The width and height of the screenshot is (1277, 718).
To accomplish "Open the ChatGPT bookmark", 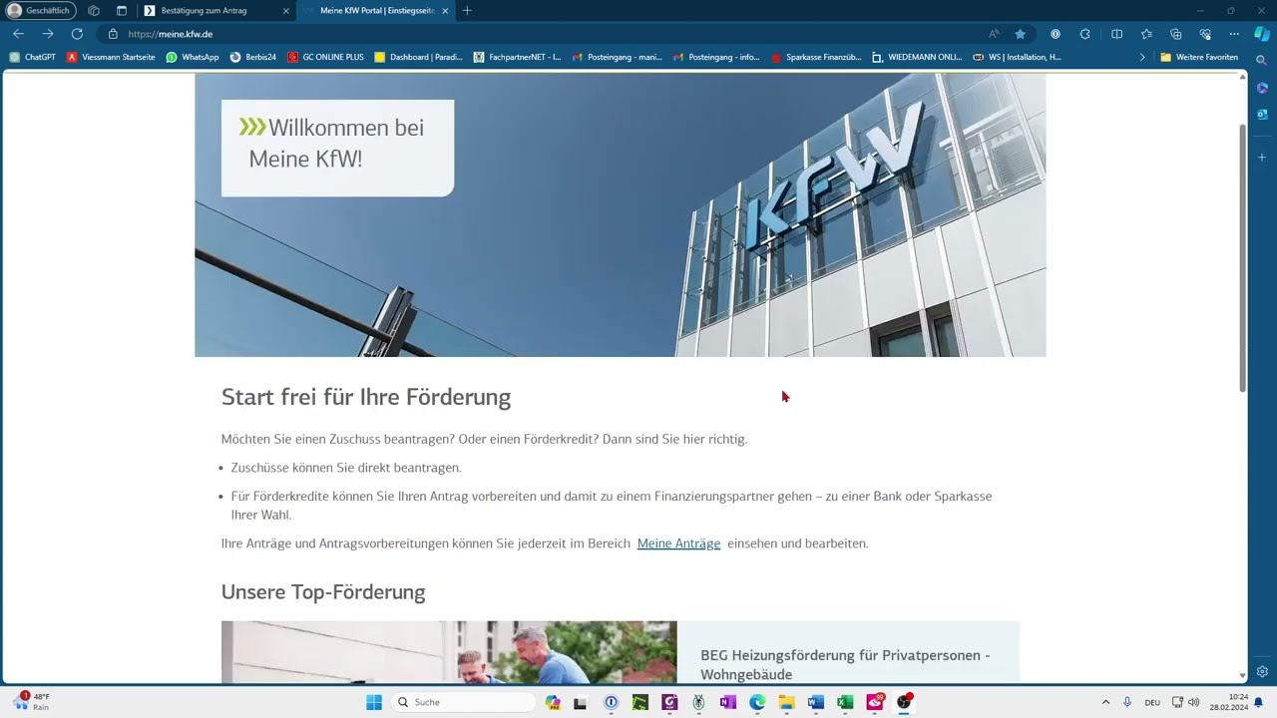I will [33, 57].
